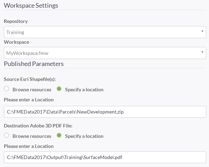Click the Repository field label
Viewport: 209px width, 167px height.
(16, 21)
